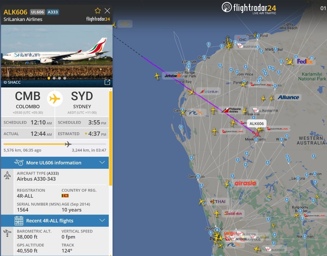Image resolution: width=327 pixels, height=256 pixels.
Task: Select the second photo carousel dot
Action: 54,78
